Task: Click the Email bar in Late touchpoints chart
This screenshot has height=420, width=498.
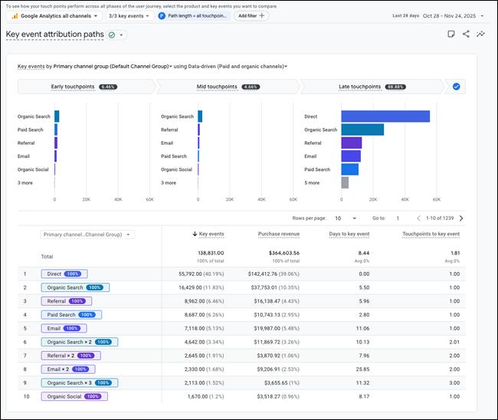Action: [x=351, y=156]
